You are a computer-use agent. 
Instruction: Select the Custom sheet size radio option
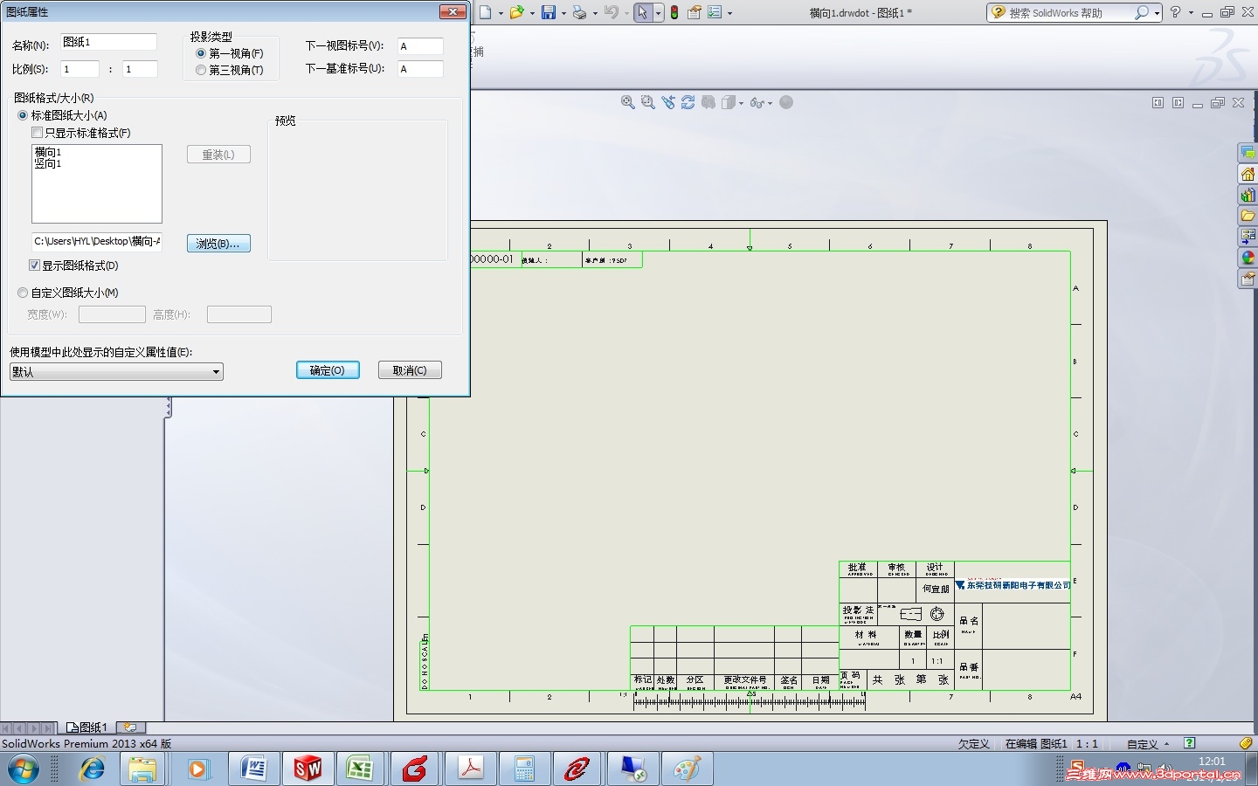click(23, 293)
